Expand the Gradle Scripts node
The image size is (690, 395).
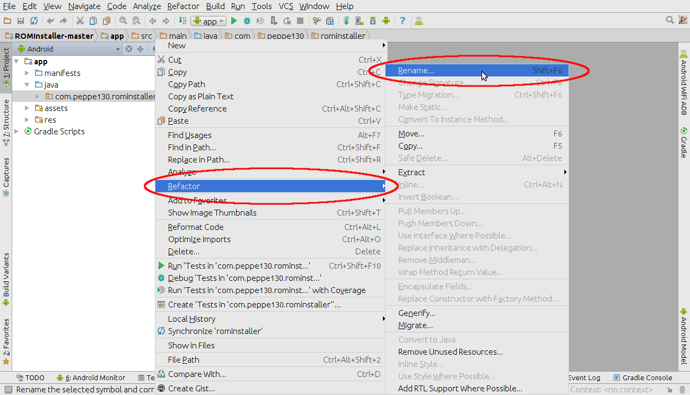[x=17, y=132]
